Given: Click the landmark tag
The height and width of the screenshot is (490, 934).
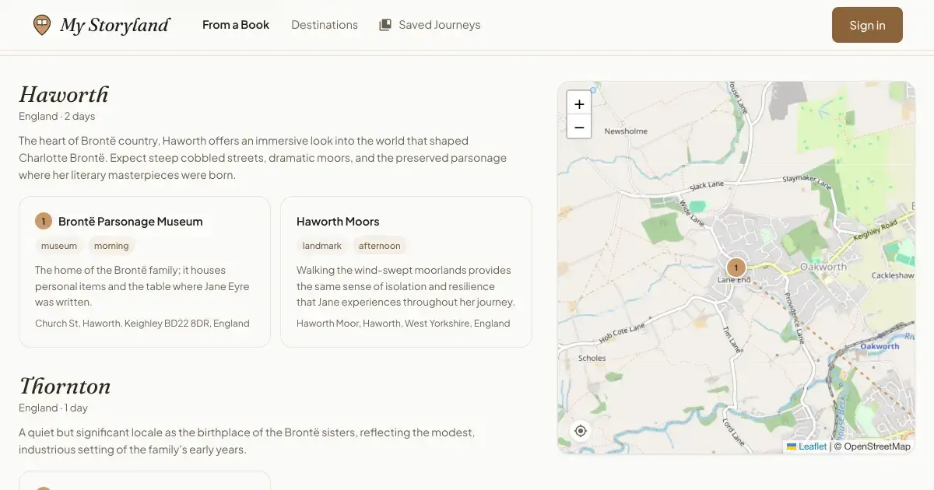Looking at the screenshot, I should pyautogui.click(x=322, y=246).
